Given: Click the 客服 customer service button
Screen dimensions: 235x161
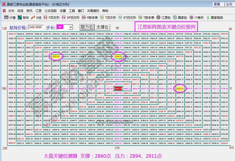Looking at the screenshot, I should coord(217,4).
